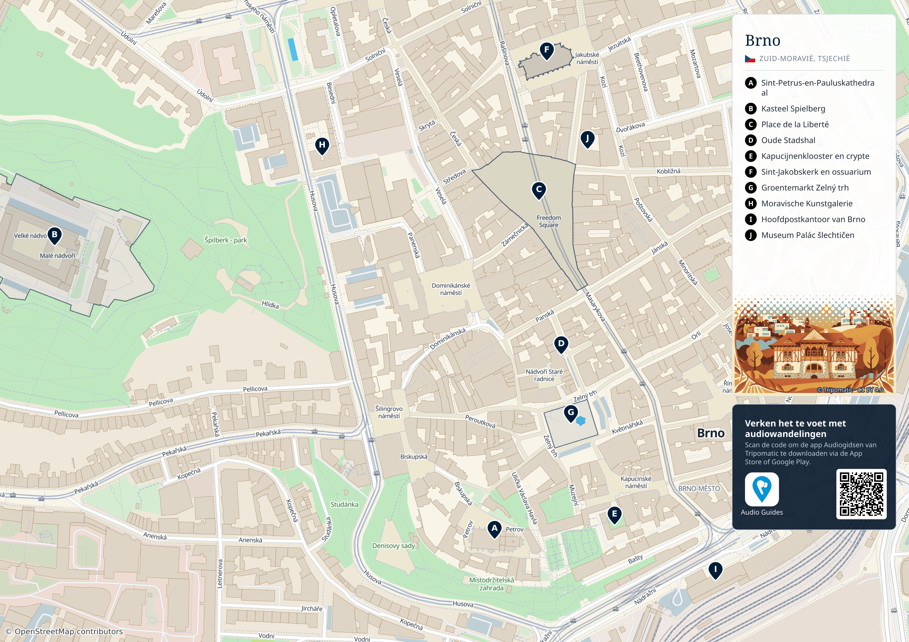Screen dimensions: 909x642
Task: Click legend badge F in the list
Action: [751, 172]
